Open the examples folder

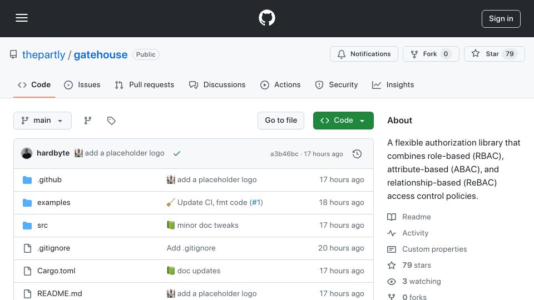pyautogui.click(x=54, y=202)
